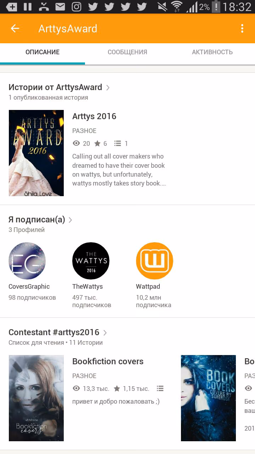255x454 pixels.
Task: Tap the mail notification icon in status bar
Action: 60,6
